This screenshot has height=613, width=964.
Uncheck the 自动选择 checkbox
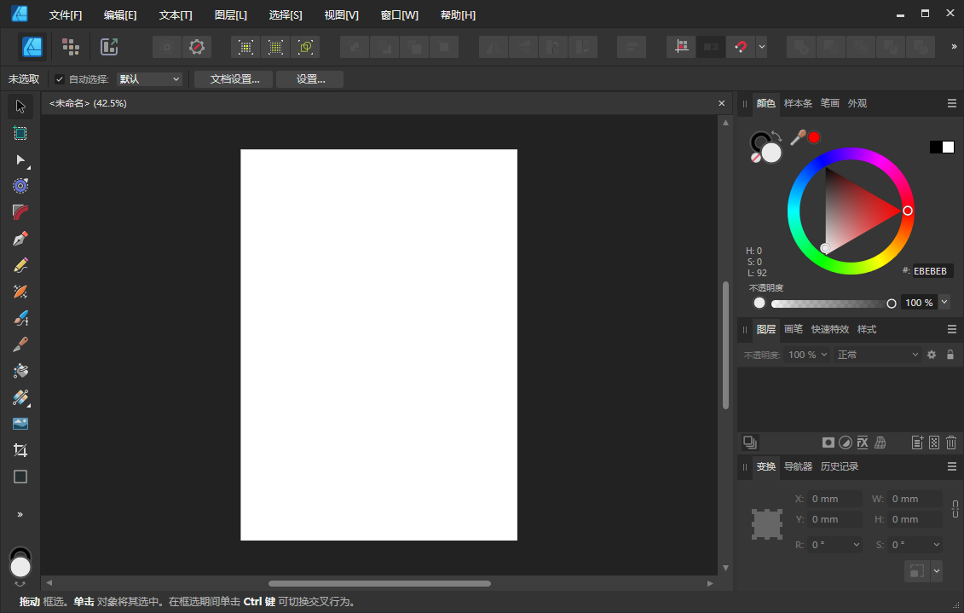[60, 79]
